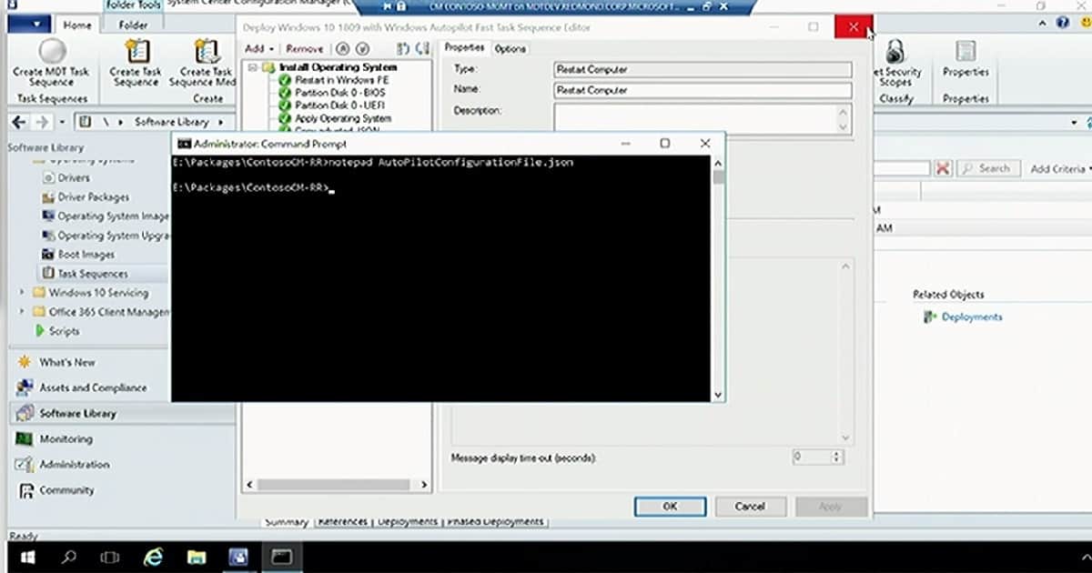Open the blue application menu dropdown
This screenshot has width=1092, height=573.
click(x=30, y=25)
